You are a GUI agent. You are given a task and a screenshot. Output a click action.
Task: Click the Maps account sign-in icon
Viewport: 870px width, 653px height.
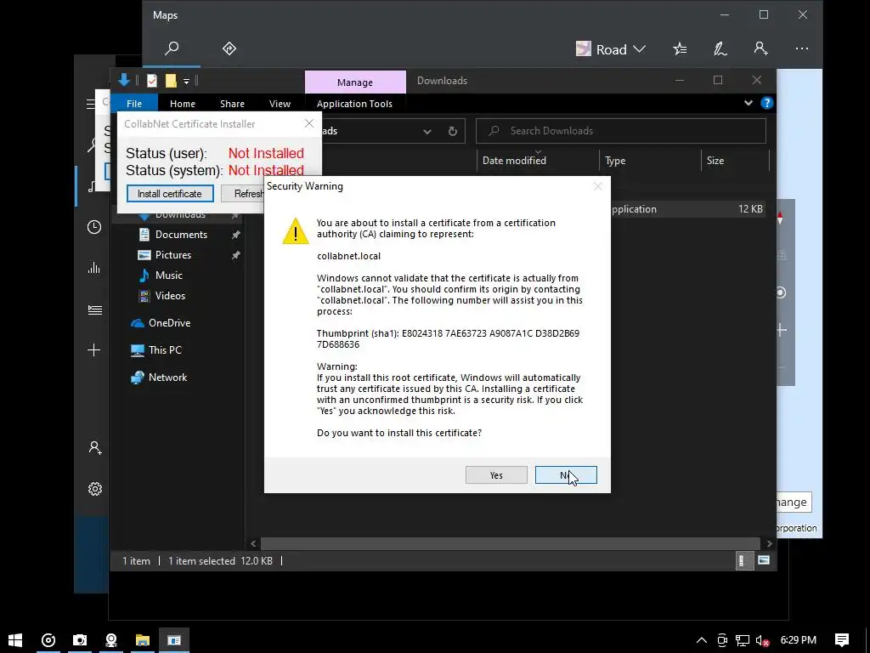tap(760, 48)
